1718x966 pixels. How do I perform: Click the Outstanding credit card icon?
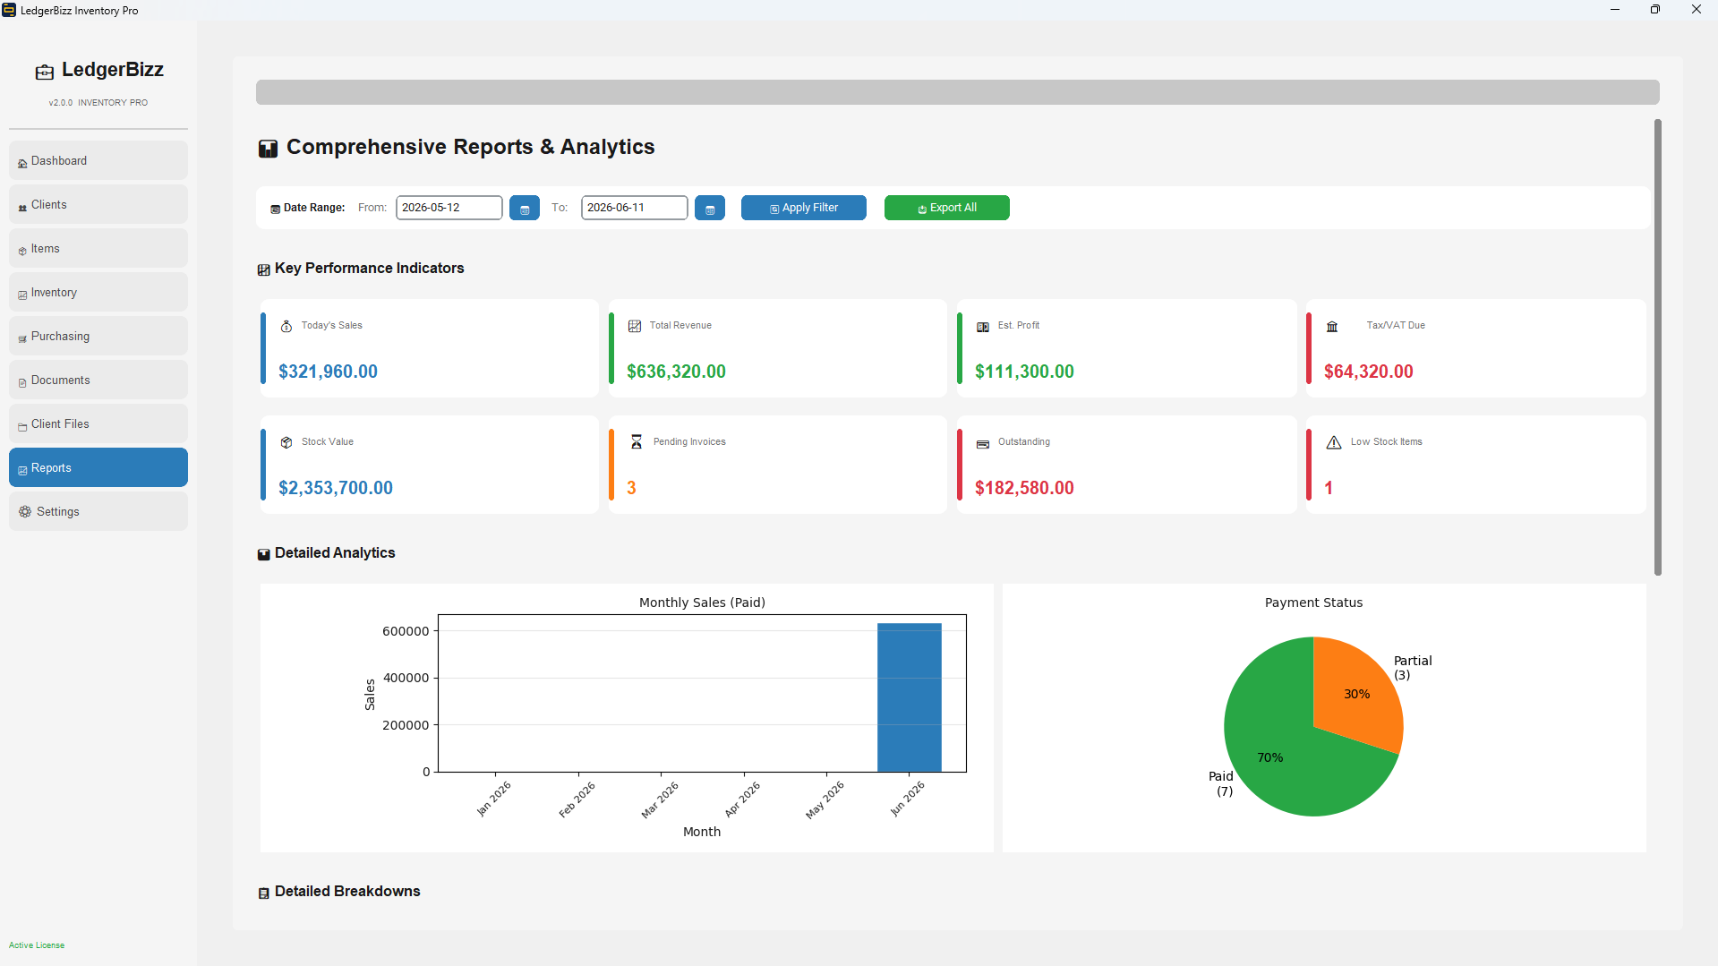(x=983, y=444)
